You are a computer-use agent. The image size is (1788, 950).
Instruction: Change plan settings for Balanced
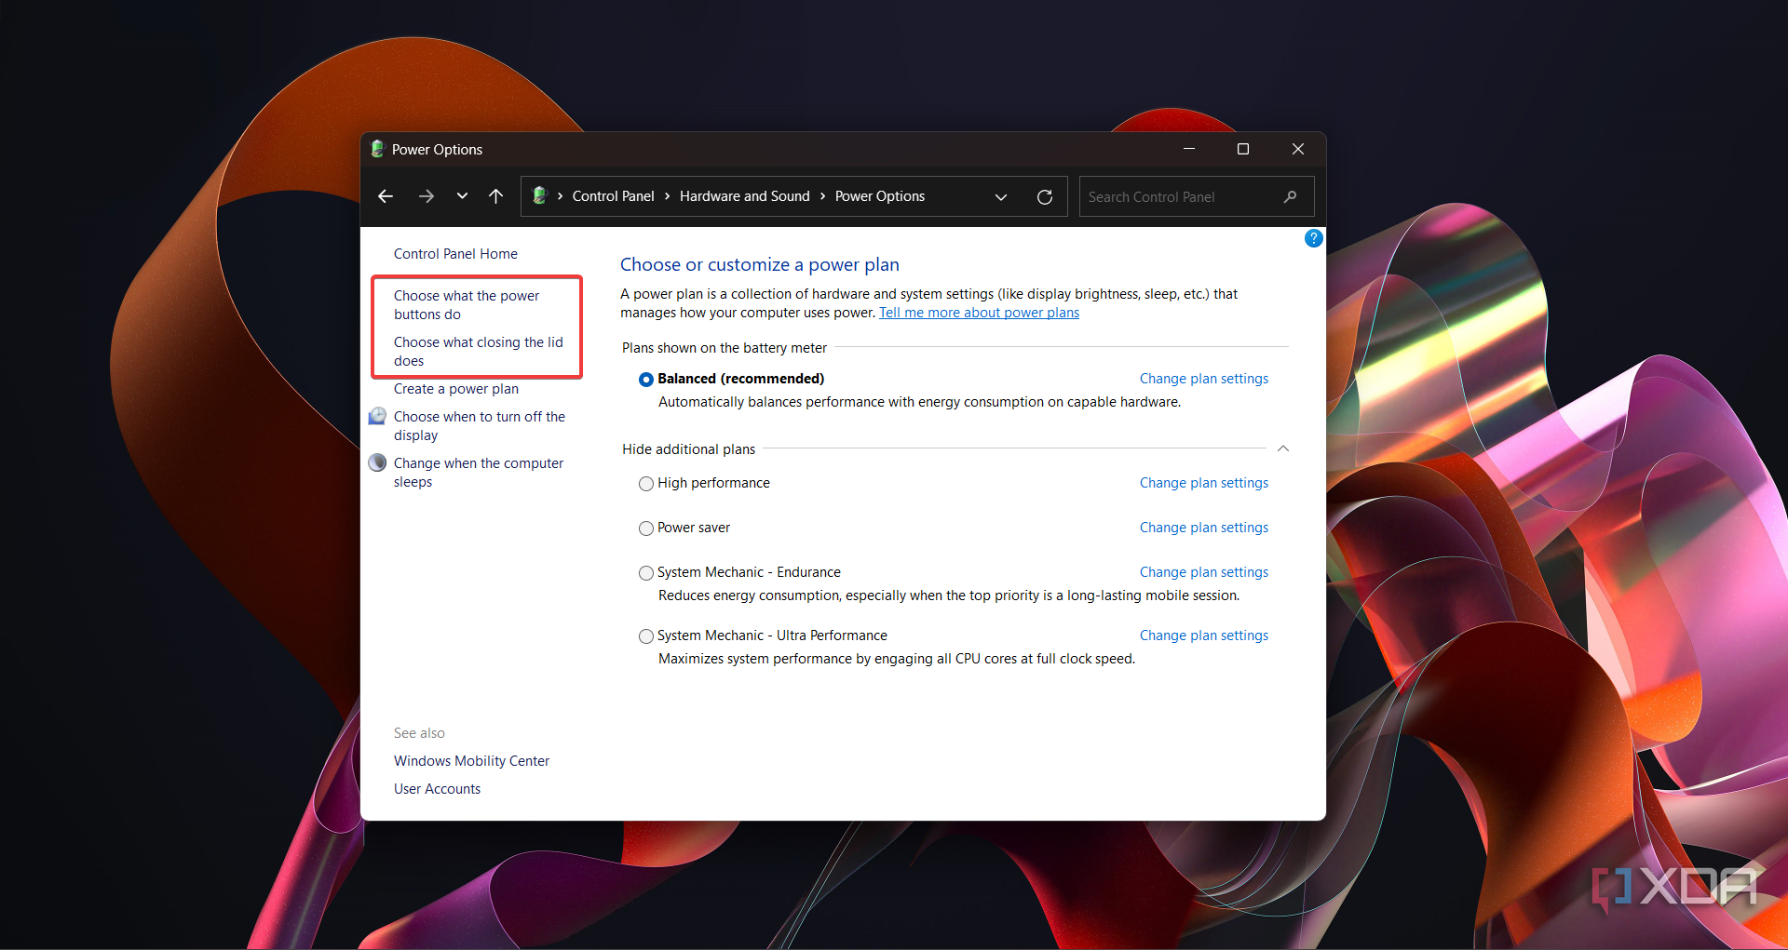click(x=1203, y=379)
